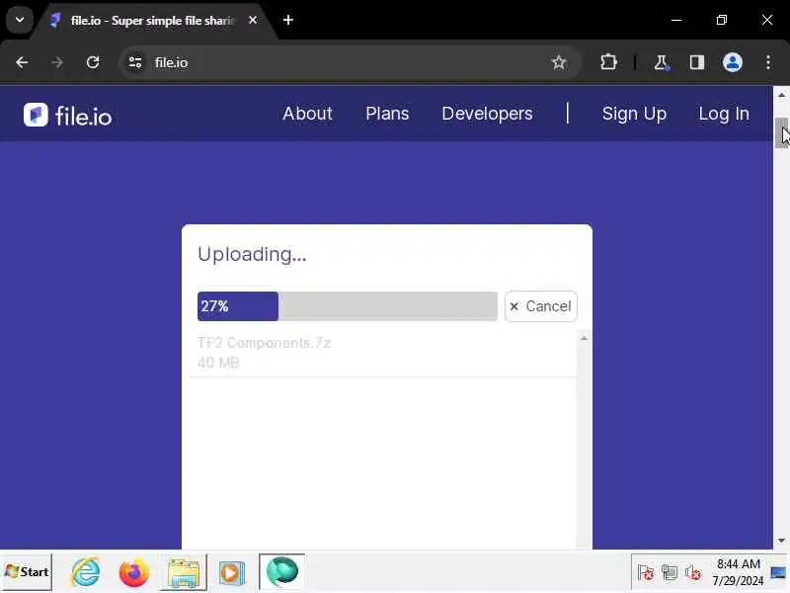Click the muted volume tray icon
The width and height of the screenshot is (790, 593).
tap(693, 573)
